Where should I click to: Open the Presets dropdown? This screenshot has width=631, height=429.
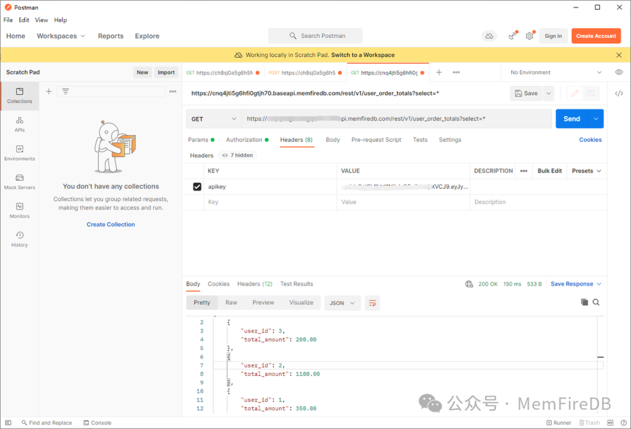[587, 171]
